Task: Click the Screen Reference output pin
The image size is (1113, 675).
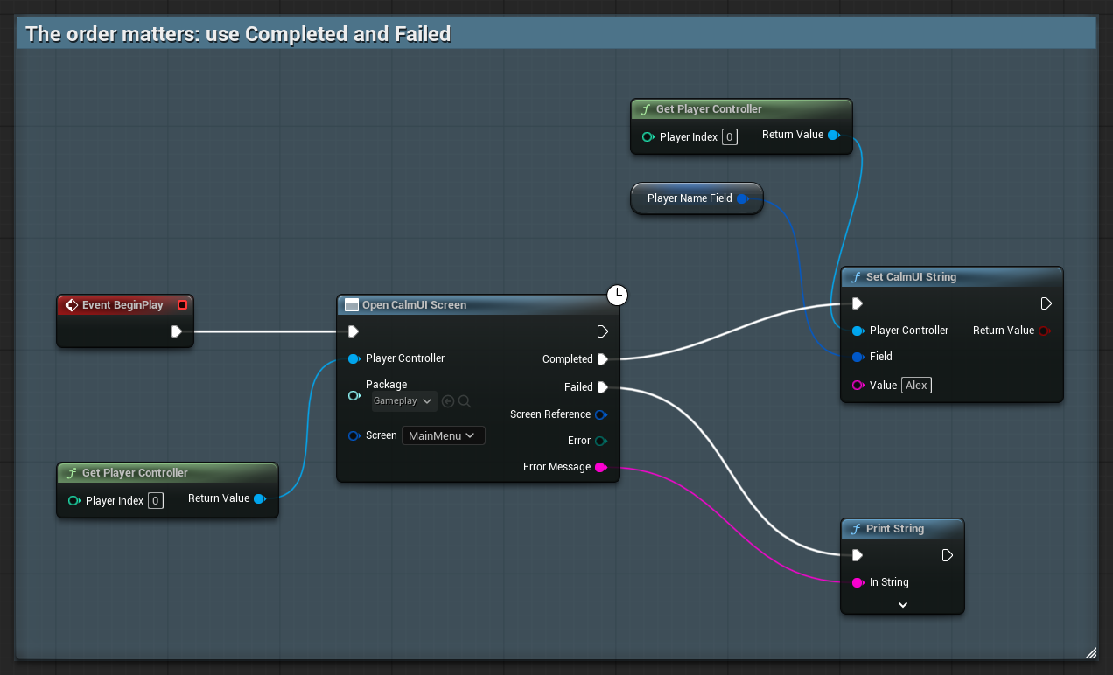Action: [601, 414]
